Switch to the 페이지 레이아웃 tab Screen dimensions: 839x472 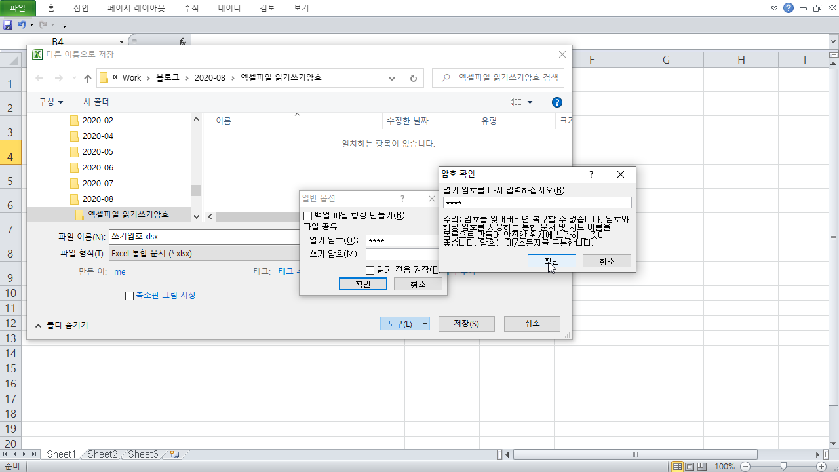point(136,8)
